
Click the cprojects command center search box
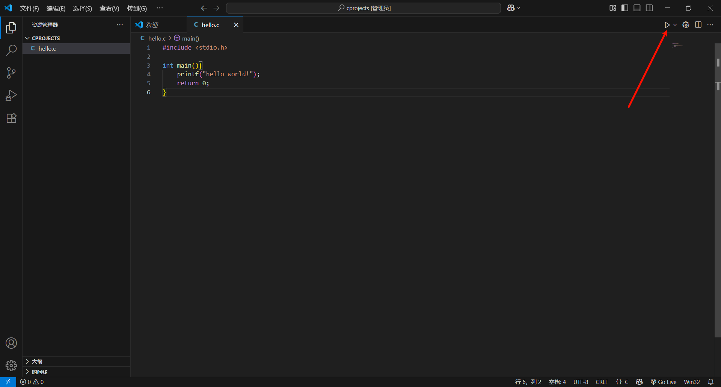[363, 8]
